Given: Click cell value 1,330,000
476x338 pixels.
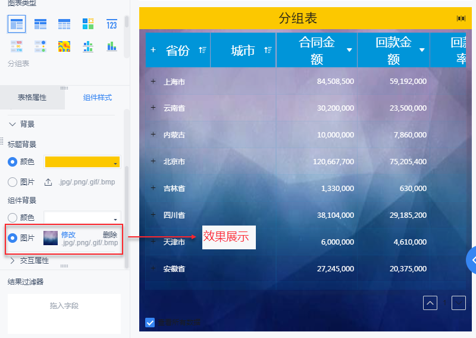Looking at the screenshot, I should click(337, 188).
